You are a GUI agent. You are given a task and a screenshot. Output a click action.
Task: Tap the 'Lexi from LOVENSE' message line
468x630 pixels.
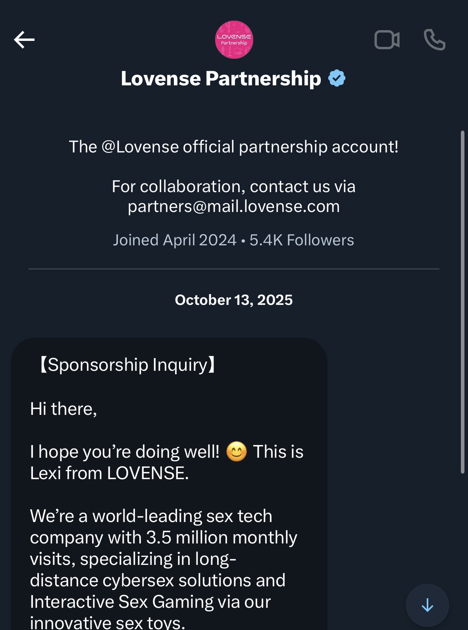[109, 473]
